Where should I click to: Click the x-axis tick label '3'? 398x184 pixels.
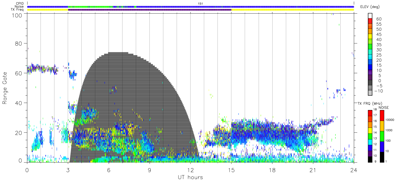click(x=68, y=170)
